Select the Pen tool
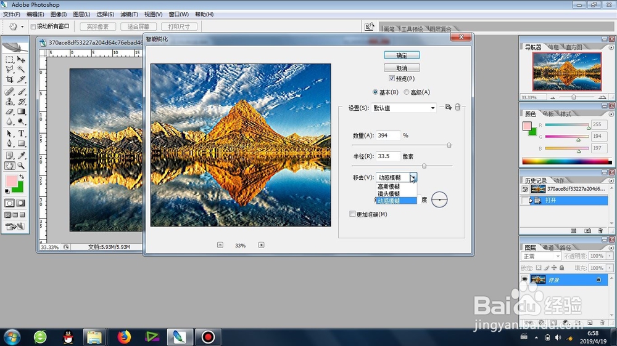This screenshot has height=346, width=617. tap(9, 143)
